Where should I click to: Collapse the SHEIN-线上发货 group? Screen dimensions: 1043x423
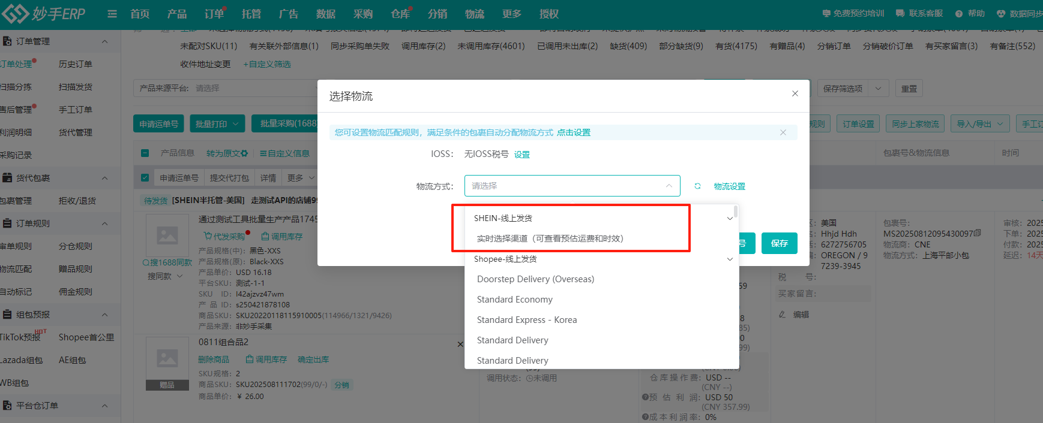click(730, 219)
